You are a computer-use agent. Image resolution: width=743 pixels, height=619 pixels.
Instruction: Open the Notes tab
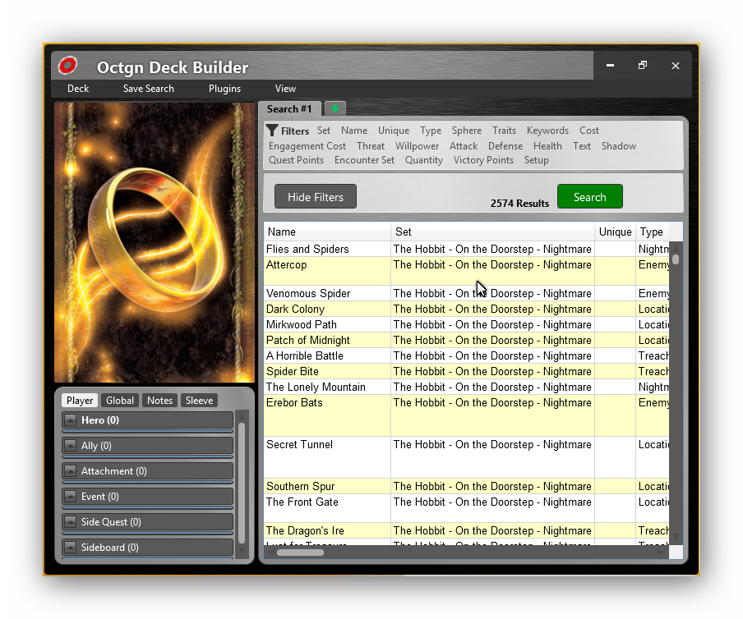point(159,401)
